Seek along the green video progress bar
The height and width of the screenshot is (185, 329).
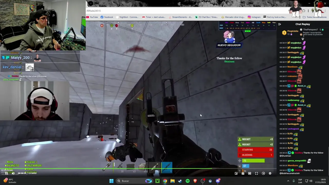(x=138, y=169)
